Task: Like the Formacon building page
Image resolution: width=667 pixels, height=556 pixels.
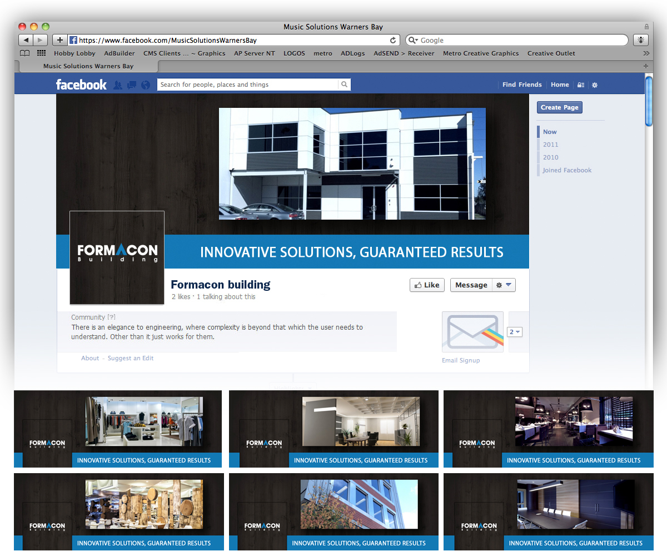Action: pyautogui.click(x=427, y=285)
